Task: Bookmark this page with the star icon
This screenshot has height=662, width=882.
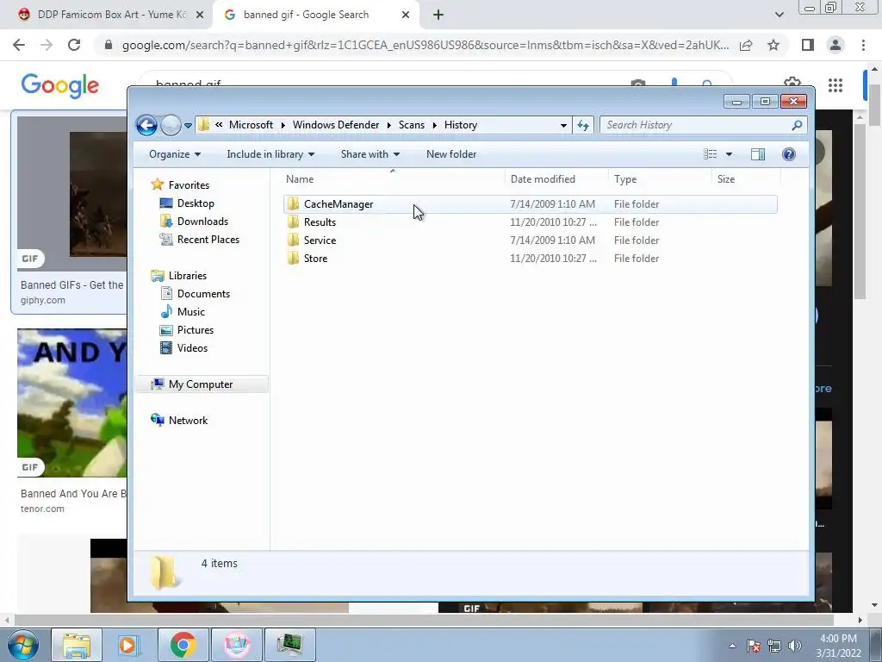Action: pyautogui.click(x=773, y=45)
